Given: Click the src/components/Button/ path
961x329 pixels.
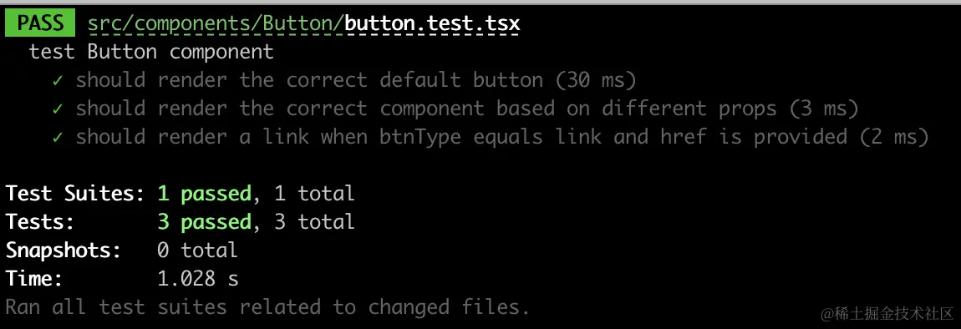Looking at the screenshot, I should pos(216,23).
